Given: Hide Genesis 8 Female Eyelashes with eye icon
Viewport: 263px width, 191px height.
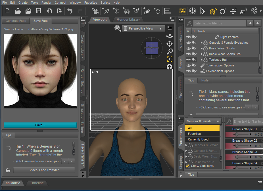Looking at the screenshot, I should pyautogui.click(x=189, y=43).
